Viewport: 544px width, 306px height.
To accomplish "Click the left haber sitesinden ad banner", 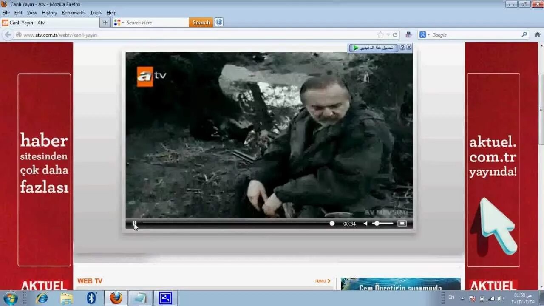I will pyautogui.click(x=44, y=170).
